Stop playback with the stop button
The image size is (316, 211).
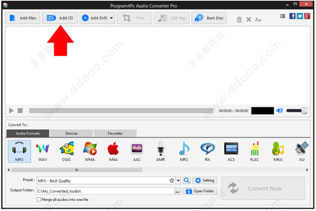[20, 110]
